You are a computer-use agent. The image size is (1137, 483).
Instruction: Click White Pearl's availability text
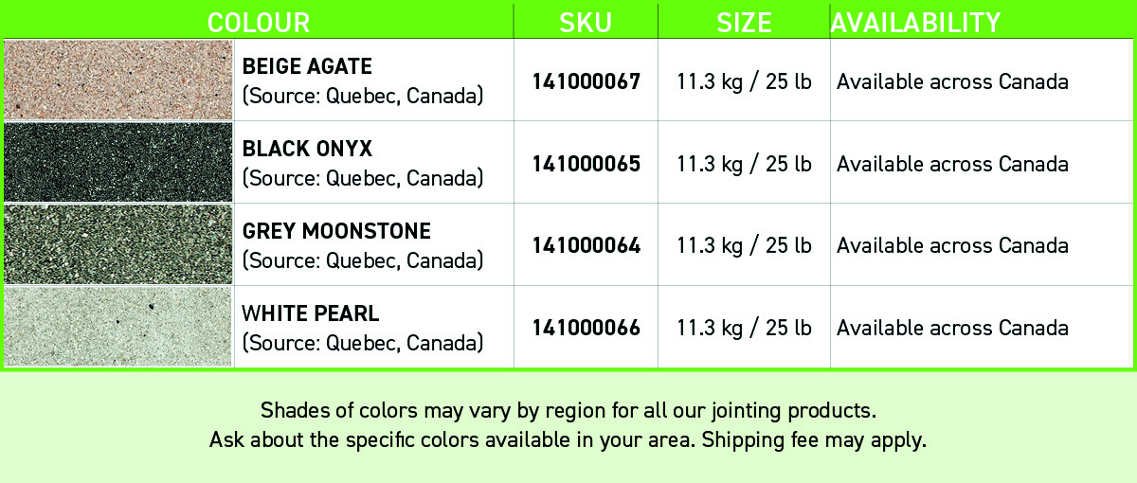tap(952, 329)
